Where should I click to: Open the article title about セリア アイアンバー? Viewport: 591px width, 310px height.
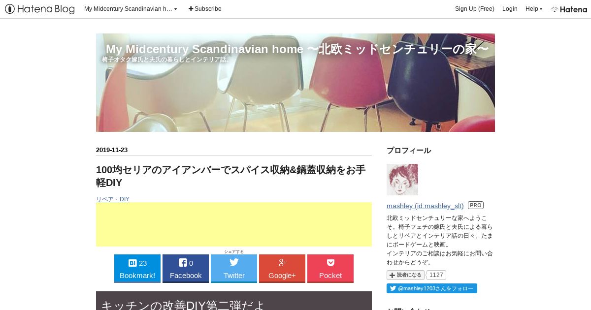pyautogui.click(x=230, y=176)
